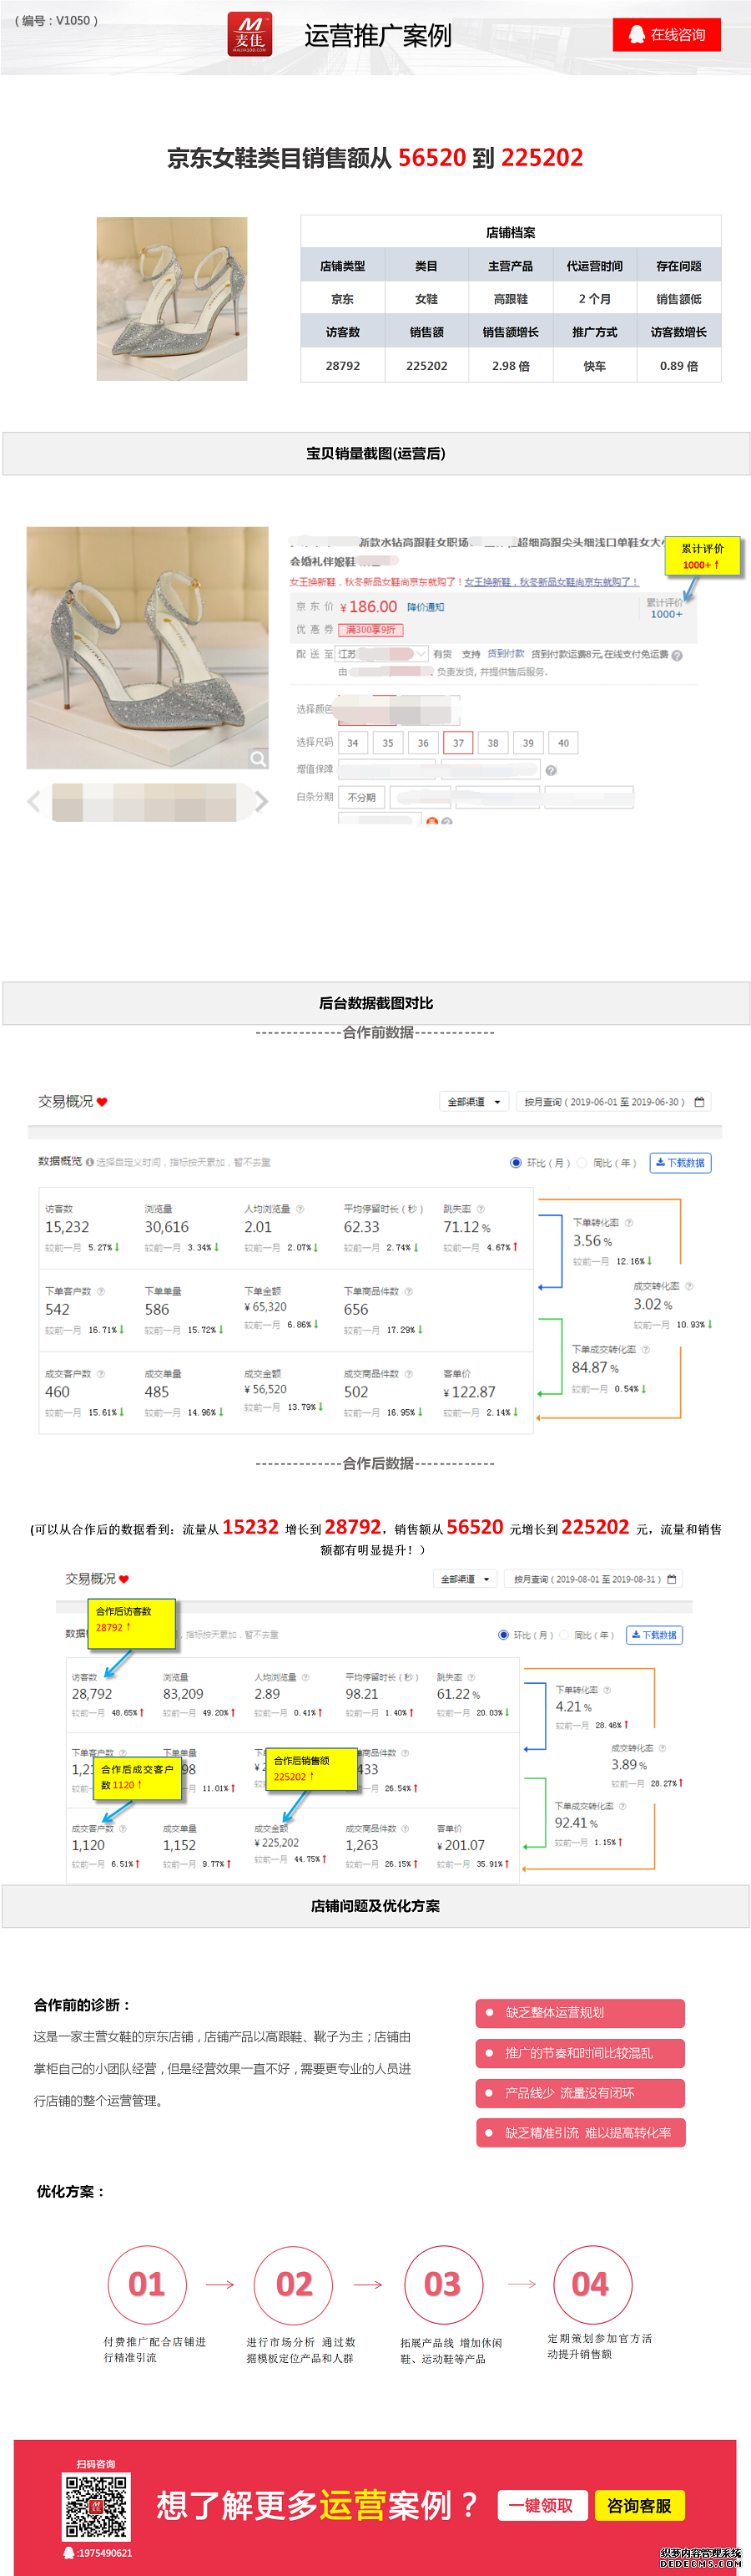Select 同比(年) radio in the August 2019 panel
The image size is (751, 2576).
[564, 1635]
